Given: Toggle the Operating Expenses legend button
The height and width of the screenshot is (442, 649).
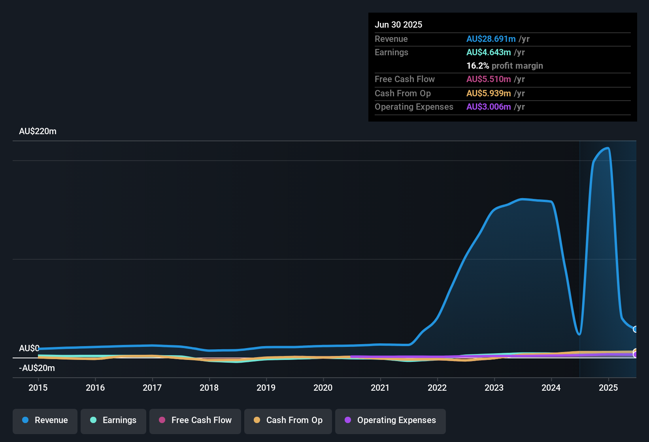Looking at the screenshot, I should coord(391,421).
